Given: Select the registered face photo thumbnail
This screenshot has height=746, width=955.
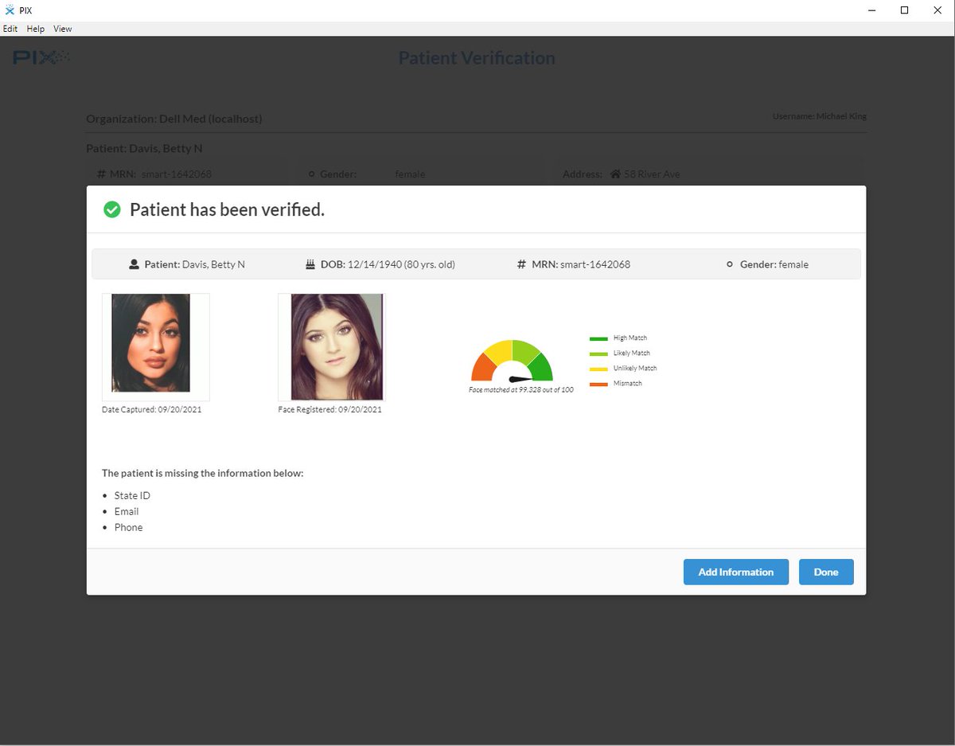Looking at the screenshot, I should pyautogui.click(x=332, y=347).
